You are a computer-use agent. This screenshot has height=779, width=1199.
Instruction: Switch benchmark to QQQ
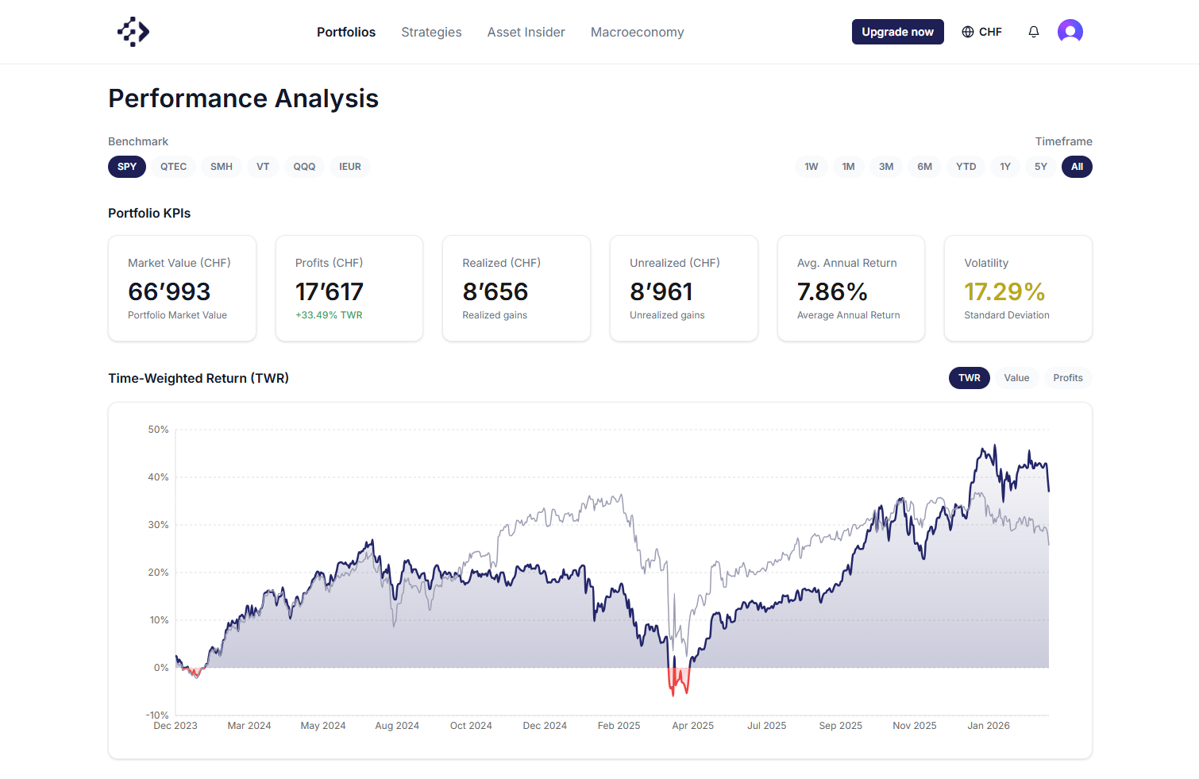coord(304,167)
